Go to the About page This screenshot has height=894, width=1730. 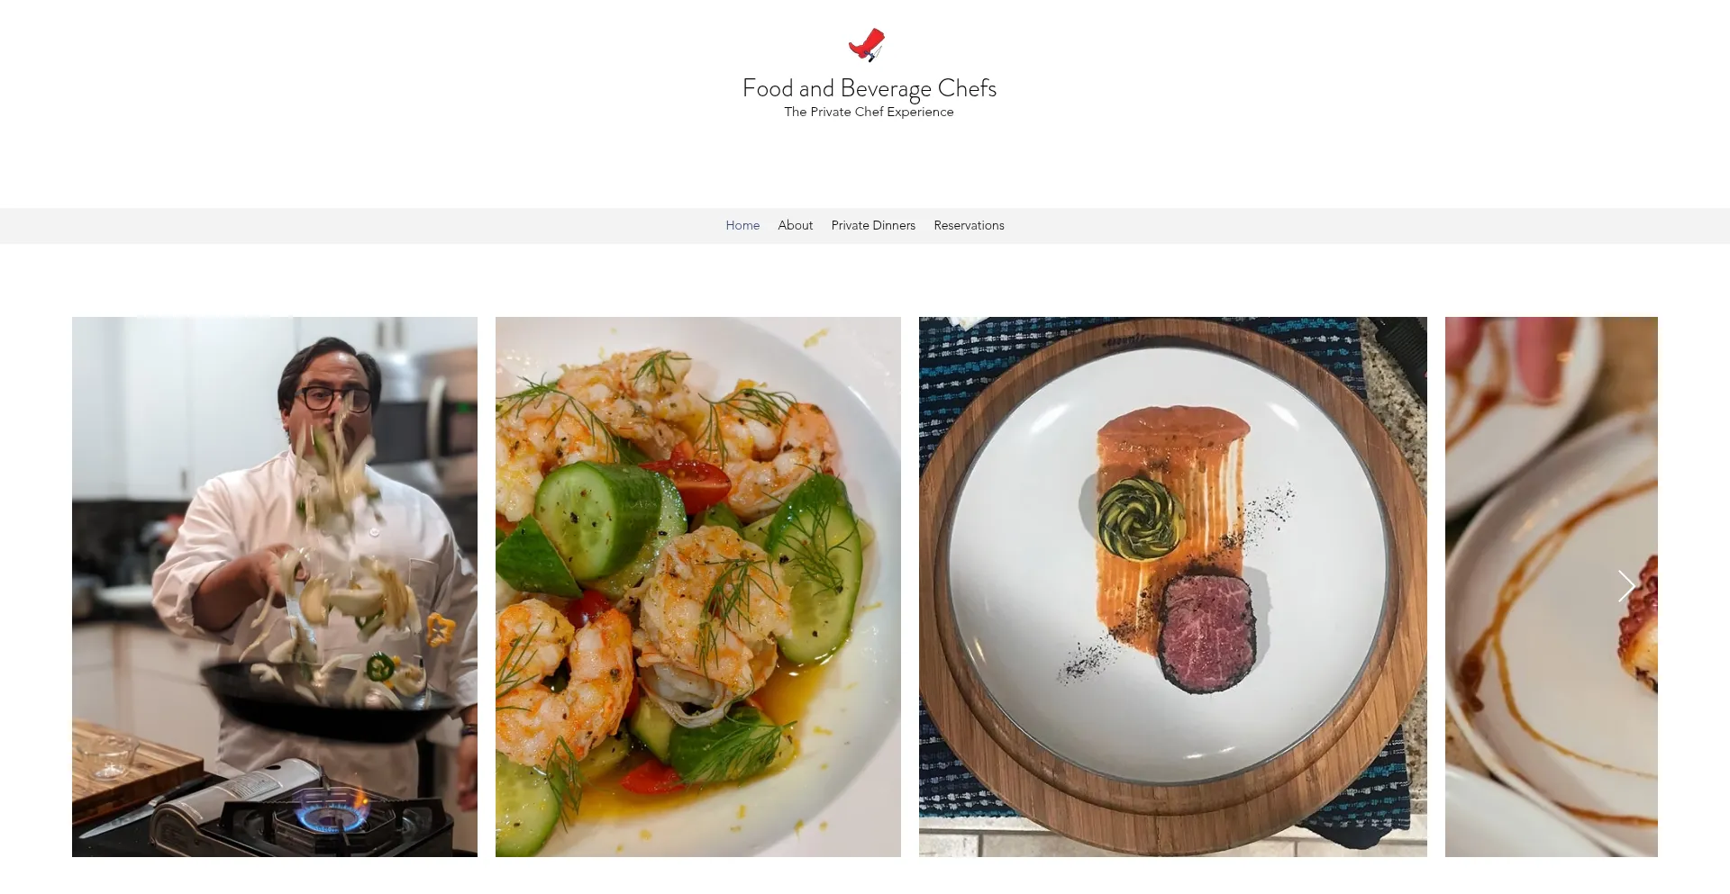tap(795, 225)
